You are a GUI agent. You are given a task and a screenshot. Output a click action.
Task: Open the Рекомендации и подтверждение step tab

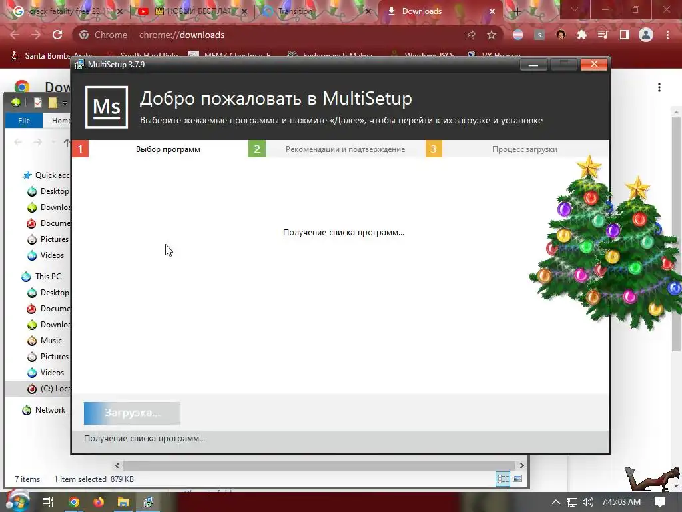click(x=345, y=149)
